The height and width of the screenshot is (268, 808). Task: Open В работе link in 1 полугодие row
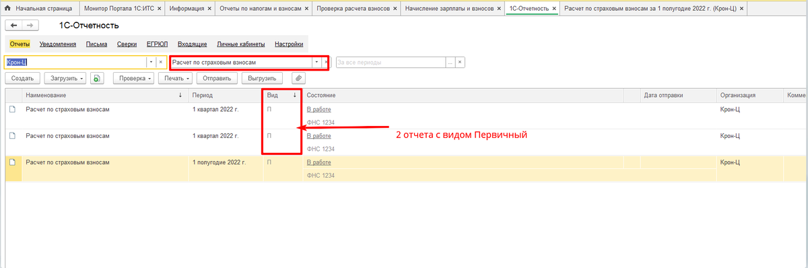point(318,162)
